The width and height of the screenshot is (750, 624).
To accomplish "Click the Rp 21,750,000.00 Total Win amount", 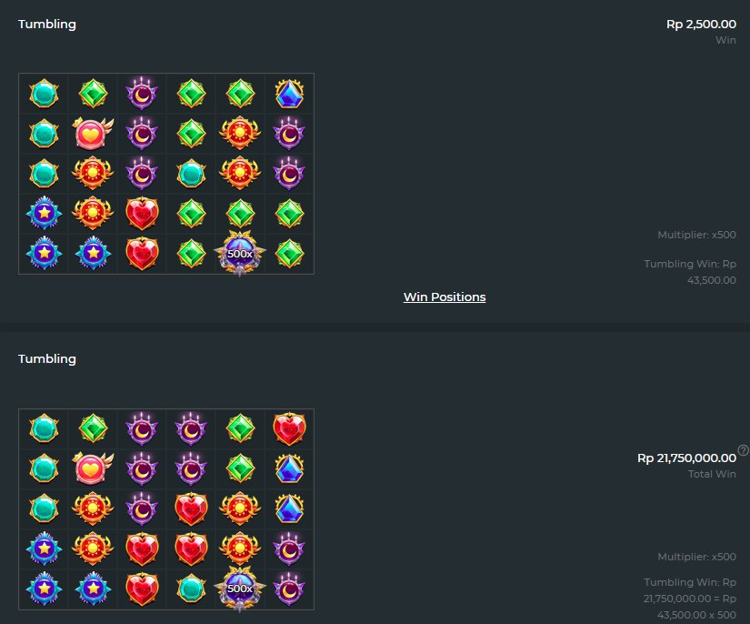I will 686,458.
